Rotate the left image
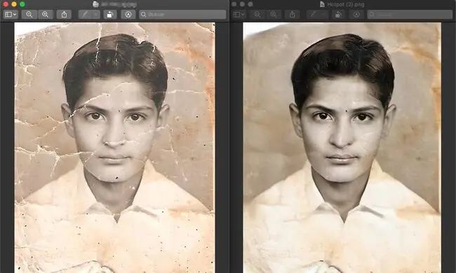The height and width of the screenshot is (273, 456). [109, 14]
